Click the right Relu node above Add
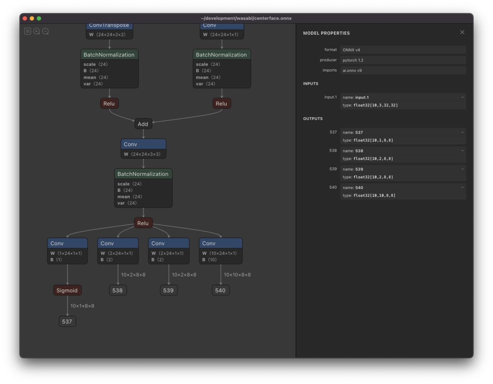 [222, 103]
